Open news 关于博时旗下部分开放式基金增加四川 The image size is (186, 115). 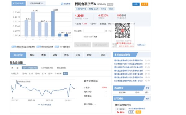point(128,64)
